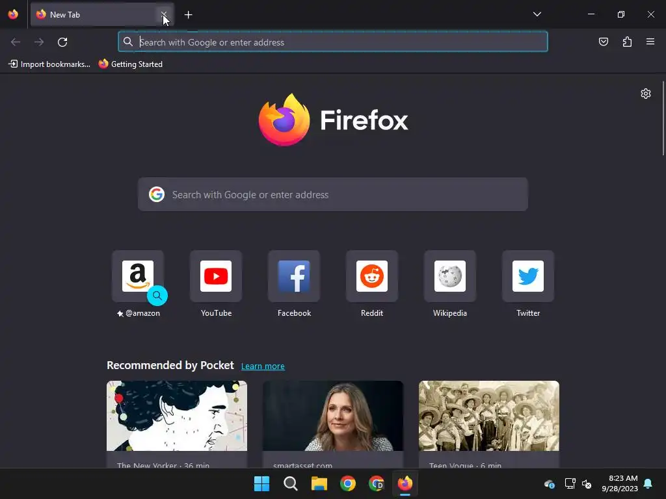Viewport: 666px width, 499px height.
Task: Open the second Chrome profile taskbar icon
Action: [377, 483]
